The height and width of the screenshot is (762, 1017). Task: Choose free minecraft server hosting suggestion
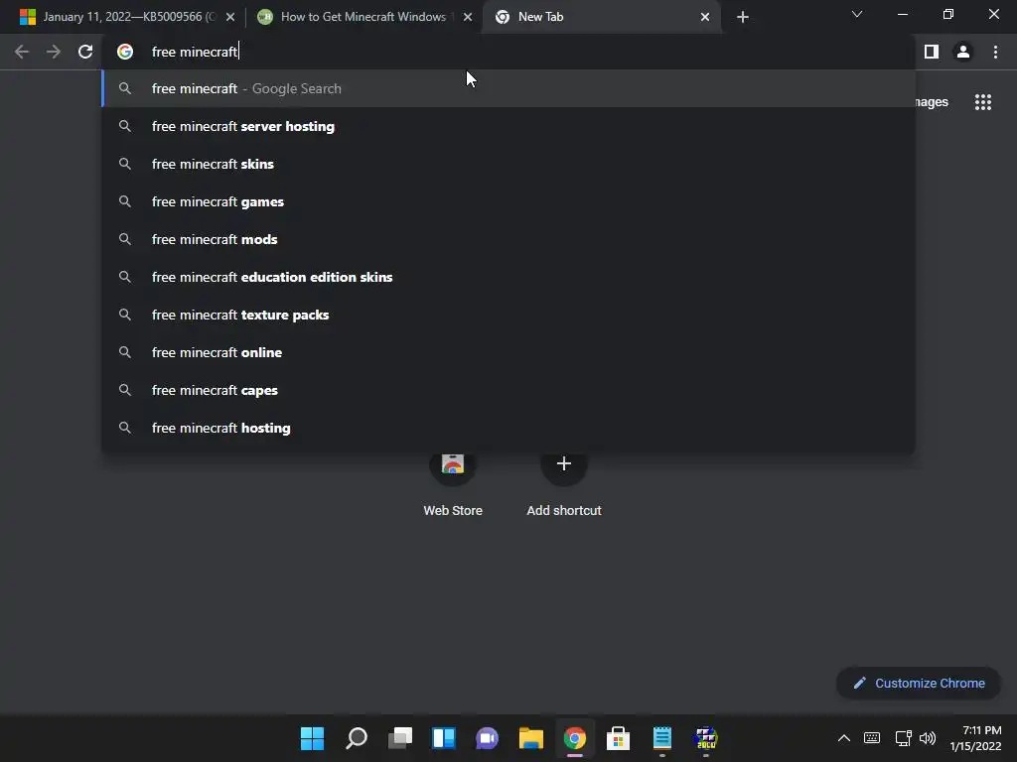click(508, 126)
